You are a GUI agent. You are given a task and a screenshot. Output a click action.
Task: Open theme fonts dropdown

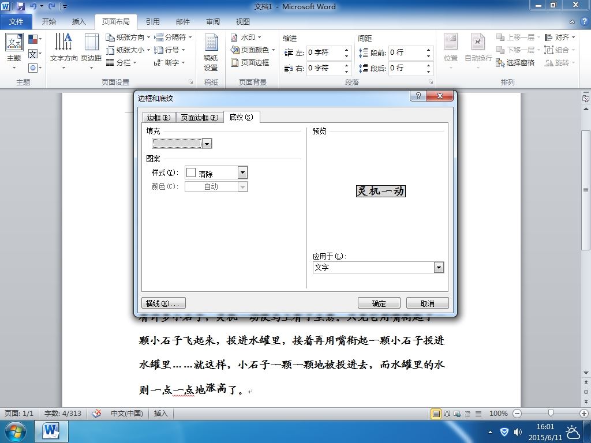tap(35, 54)
